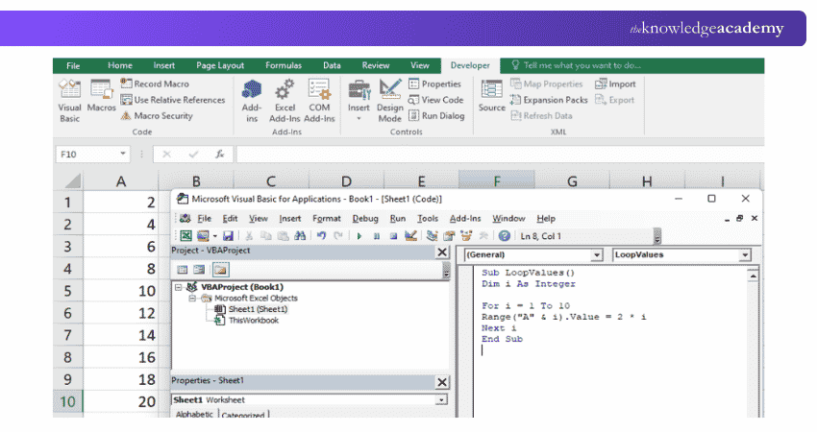Click the Find binoculars icon in VBA toolbar
This screenshot has width=817, height=432.
point(300,236)
